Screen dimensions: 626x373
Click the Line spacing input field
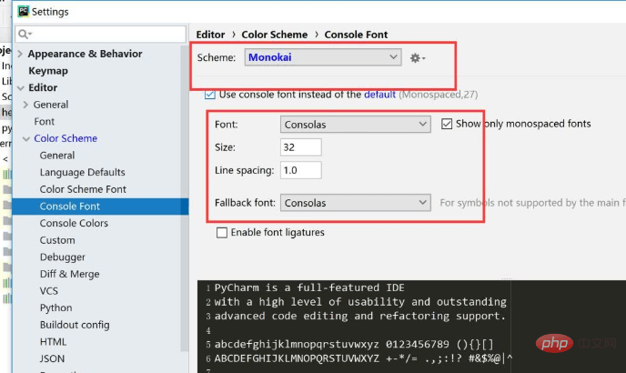tap(301, 170)
